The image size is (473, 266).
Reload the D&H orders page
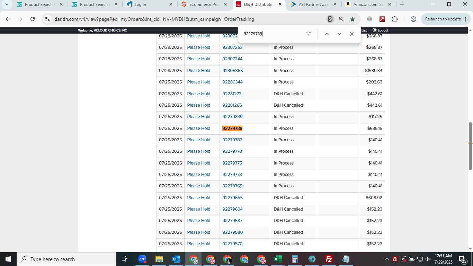(33, 19)
